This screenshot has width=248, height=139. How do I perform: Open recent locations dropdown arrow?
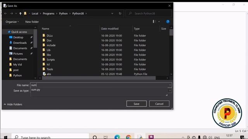[x=16, y=14]
